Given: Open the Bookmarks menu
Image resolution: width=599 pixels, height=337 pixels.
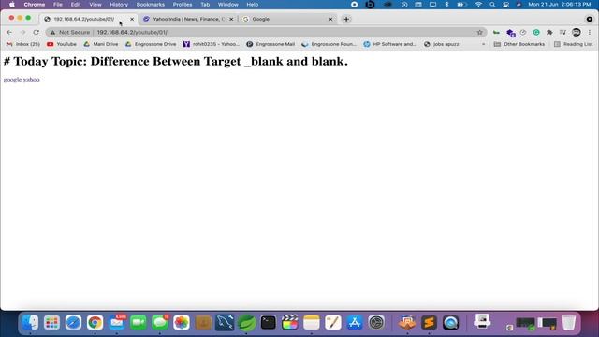Looking at the screenshot, I should pyautogui.click(x=150, y=5).
